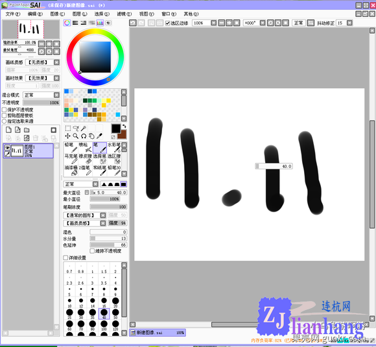
Task: Choose the lasso selection tool
Action: coord(76,128)
